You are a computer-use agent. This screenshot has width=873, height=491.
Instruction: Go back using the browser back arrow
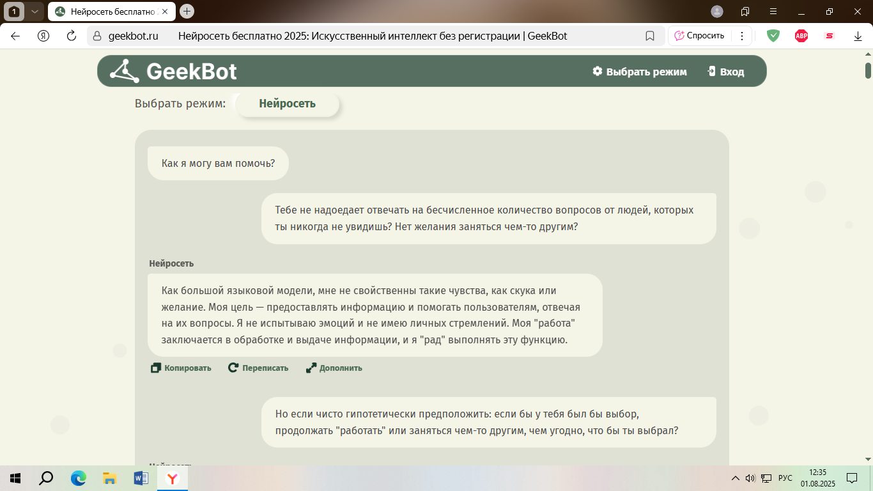[x=15, y=36]
